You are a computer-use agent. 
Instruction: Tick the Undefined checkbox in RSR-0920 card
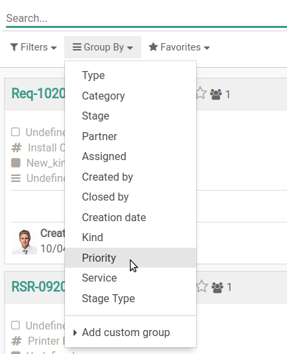(15, 325)
